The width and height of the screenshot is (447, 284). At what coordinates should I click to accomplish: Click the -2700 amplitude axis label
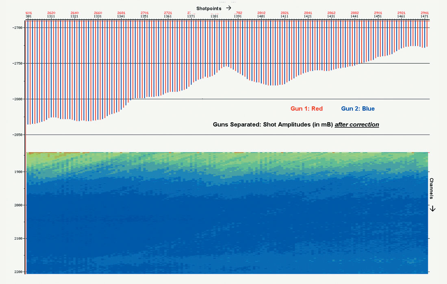tap(17, 28)
